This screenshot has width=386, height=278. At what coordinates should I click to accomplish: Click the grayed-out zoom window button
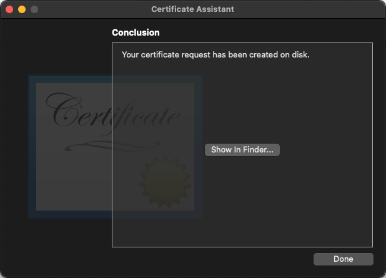(34, 9)
